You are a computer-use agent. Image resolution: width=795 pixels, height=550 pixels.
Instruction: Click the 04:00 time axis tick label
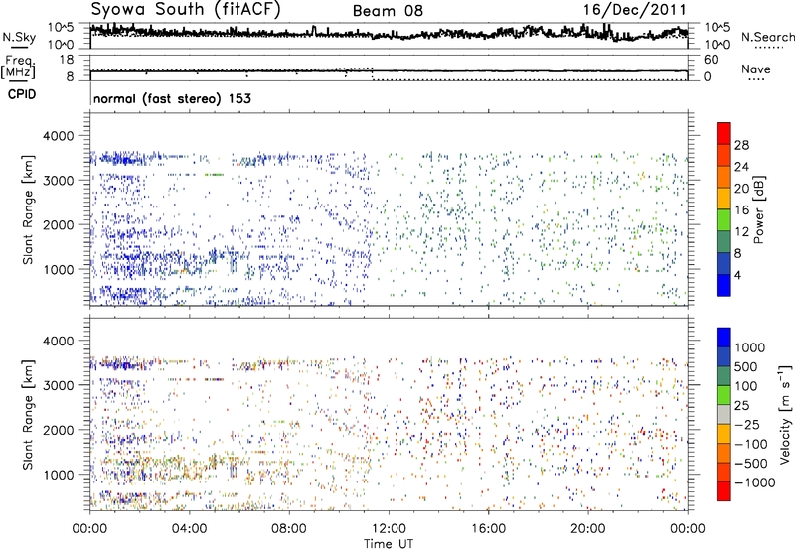[x=189, y=529]
